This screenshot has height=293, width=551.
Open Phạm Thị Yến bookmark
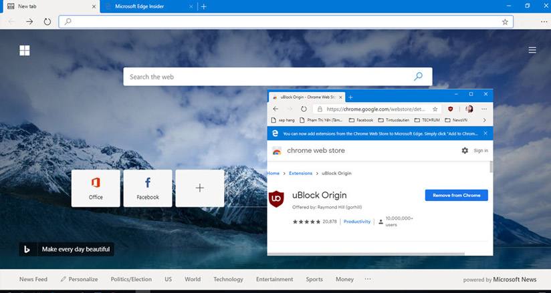coord(322,120)
